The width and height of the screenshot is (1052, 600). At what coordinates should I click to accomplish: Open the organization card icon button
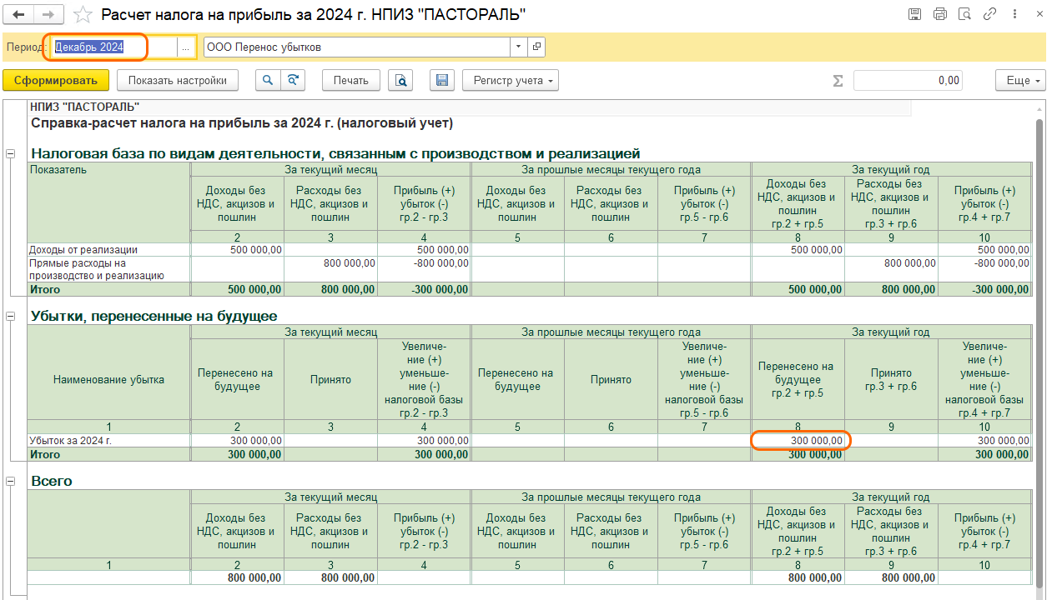tap(536, 47)
